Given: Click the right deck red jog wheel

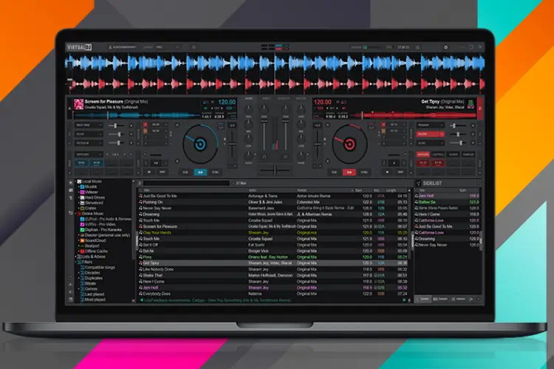Looking at the screenshot, I should click(x=349, y=144).
